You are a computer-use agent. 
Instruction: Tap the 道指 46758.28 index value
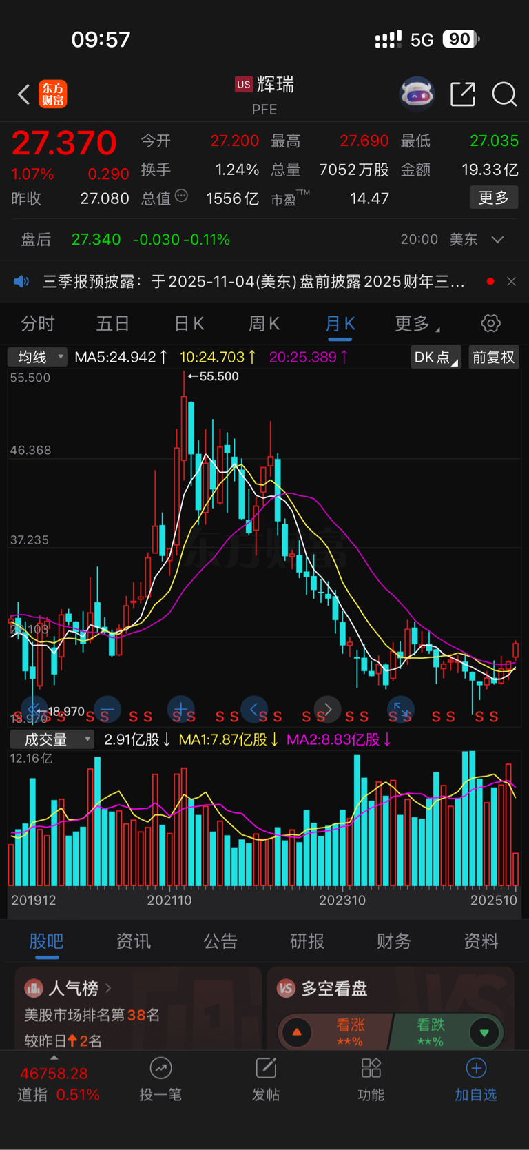coord(54,1074)
